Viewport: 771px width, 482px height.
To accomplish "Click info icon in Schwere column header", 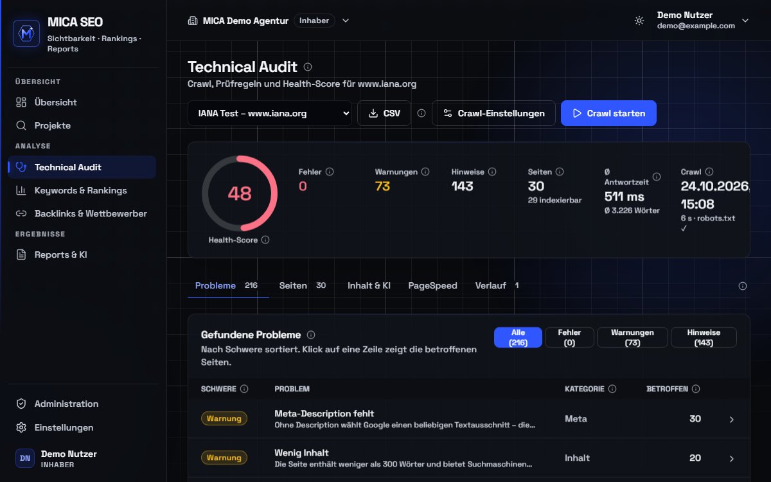I will click(x=244, y=389).
